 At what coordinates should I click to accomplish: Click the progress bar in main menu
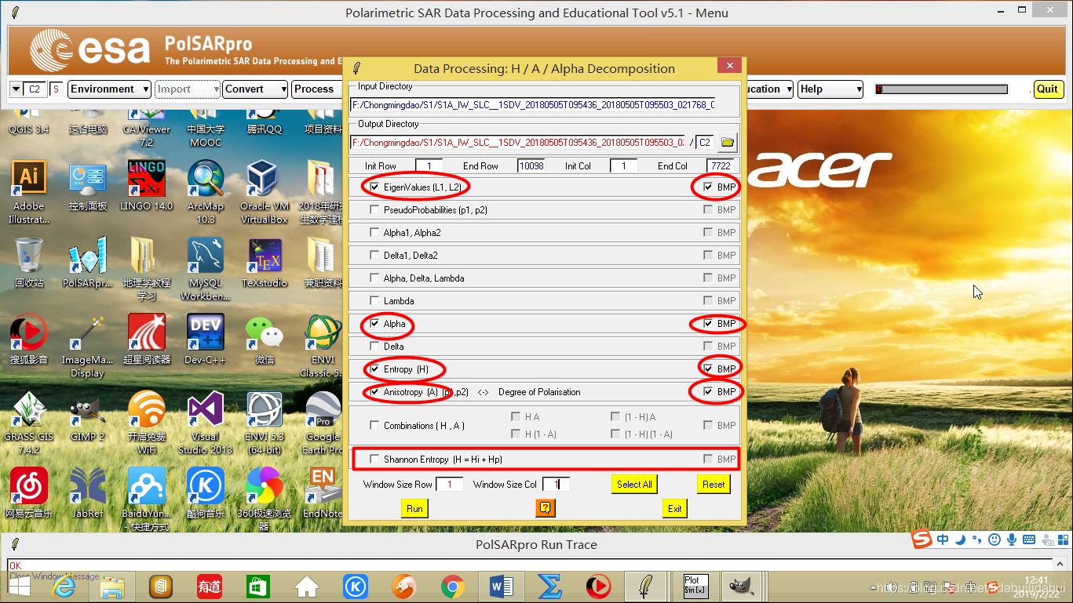coord(942,89)
